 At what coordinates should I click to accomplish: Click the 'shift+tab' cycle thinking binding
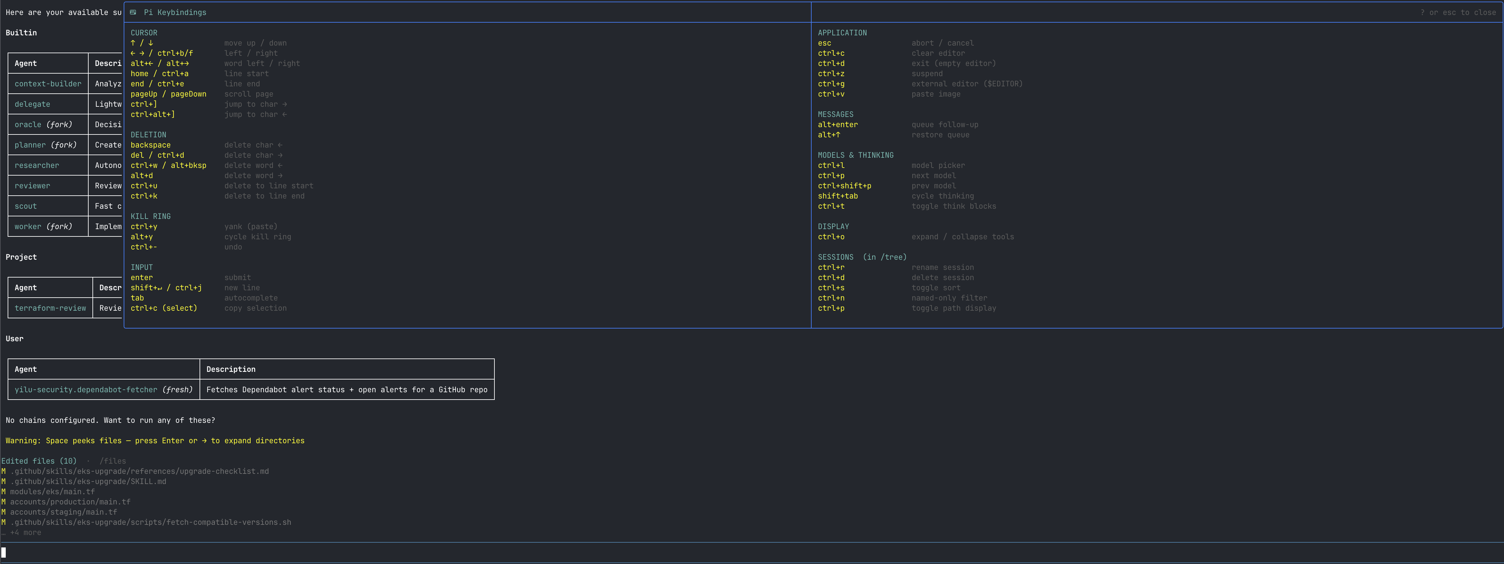tap(838, 196)
